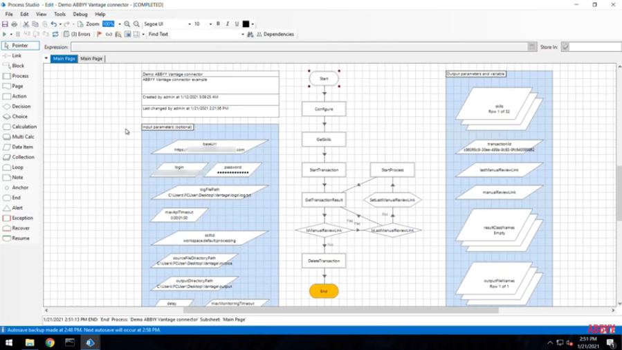Screen dimensions: 622x350
Task: Toggle the grid display icon
Action: (x=136, y=35)
